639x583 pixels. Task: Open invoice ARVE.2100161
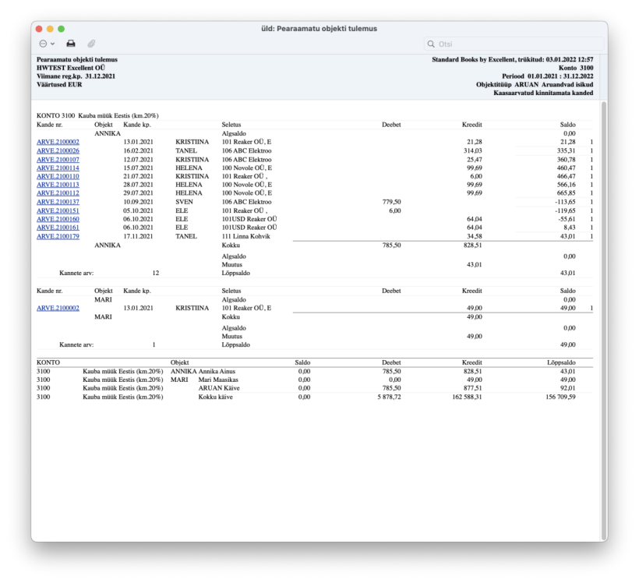(58, 228)
